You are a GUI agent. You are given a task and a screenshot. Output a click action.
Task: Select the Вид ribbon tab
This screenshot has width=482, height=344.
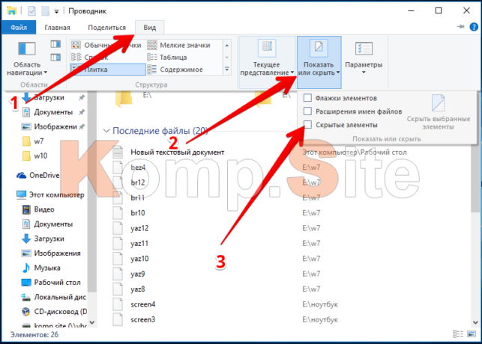click(x=149, y=28)
